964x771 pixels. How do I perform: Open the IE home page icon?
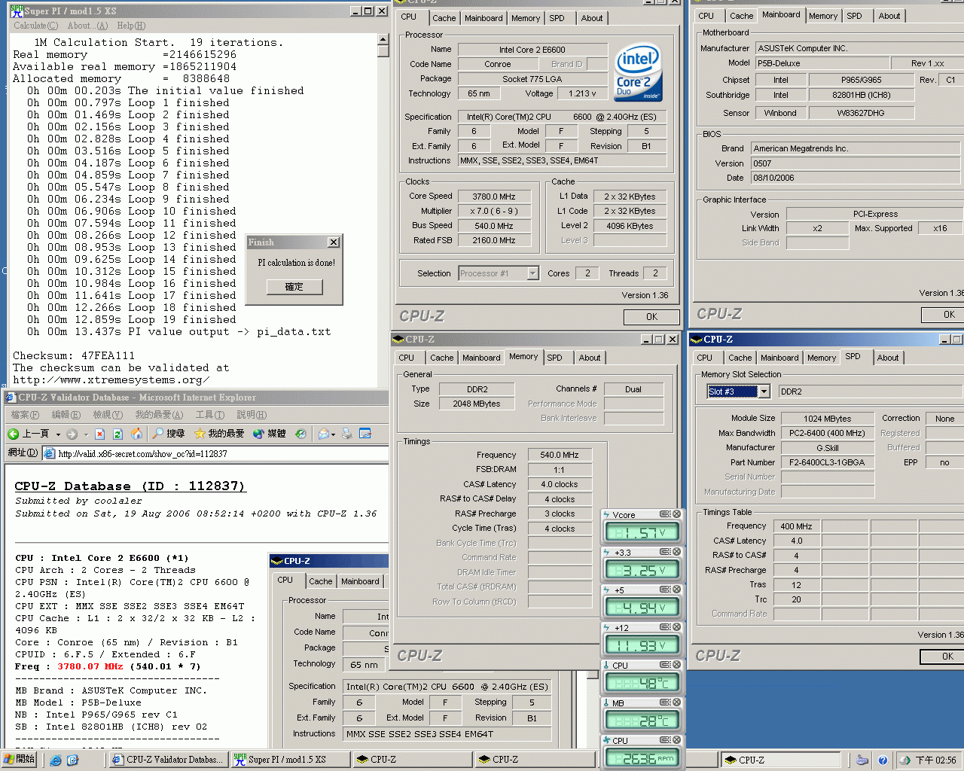coord(136,434)
